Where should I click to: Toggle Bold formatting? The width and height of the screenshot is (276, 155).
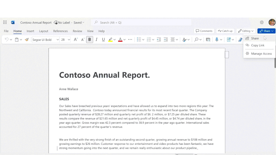click(90, 39)
